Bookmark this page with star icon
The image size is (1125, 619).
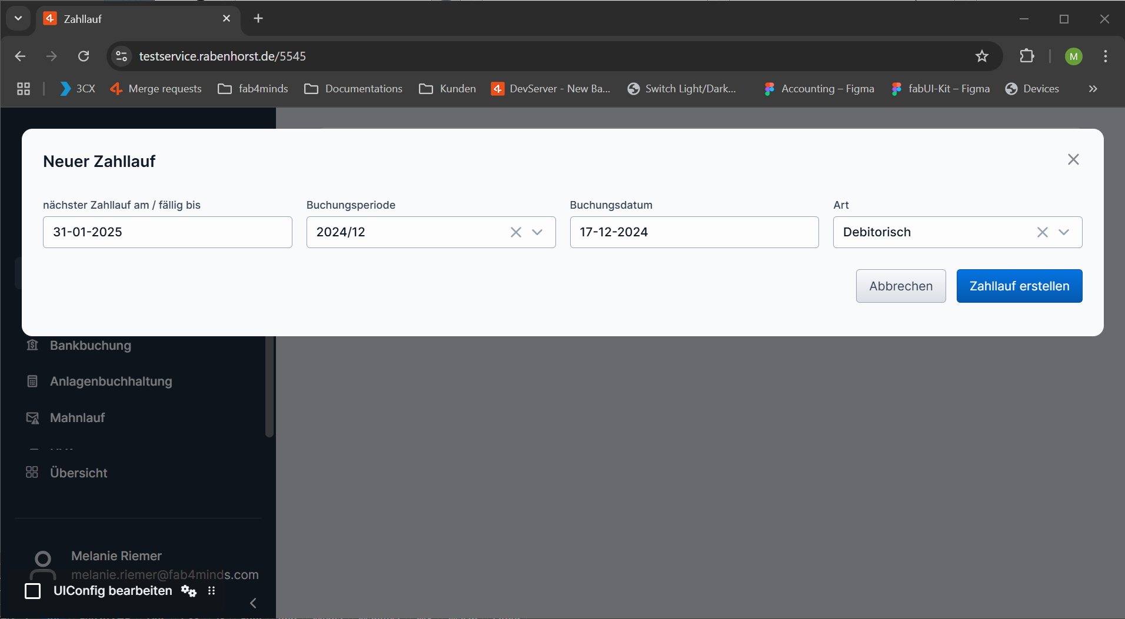pos(981,56)
